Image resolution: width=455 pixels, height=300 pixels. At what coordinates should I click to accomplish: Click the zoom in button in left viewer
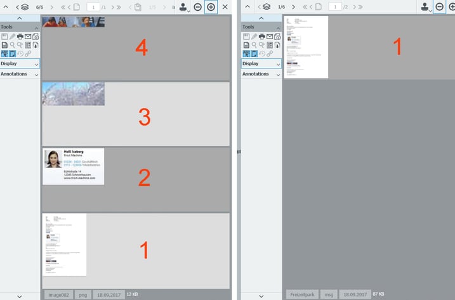(x=211, y=7)
